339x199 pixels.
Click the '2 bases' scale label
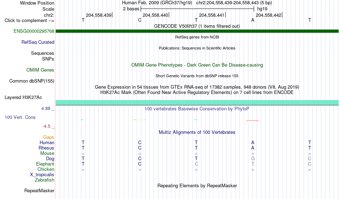(x=131, y=9)
